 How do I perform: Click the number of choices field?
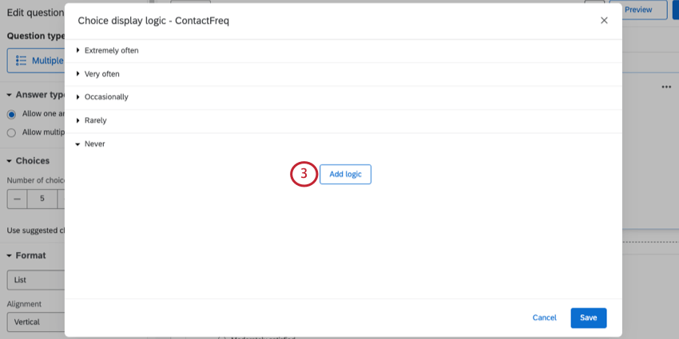coord(42,199)
